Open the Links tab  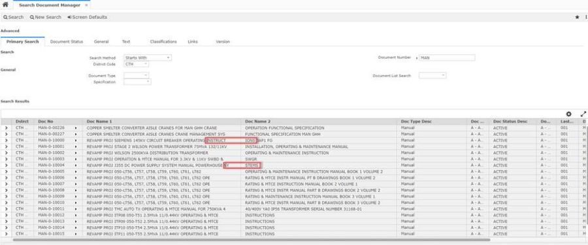[193, 42]
